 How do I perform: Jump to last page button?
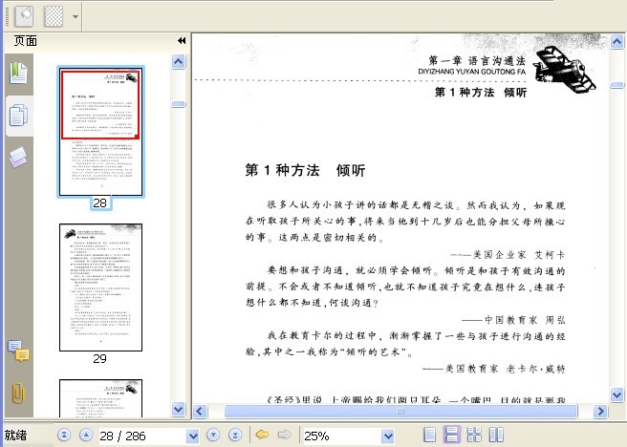click(235, 435)
